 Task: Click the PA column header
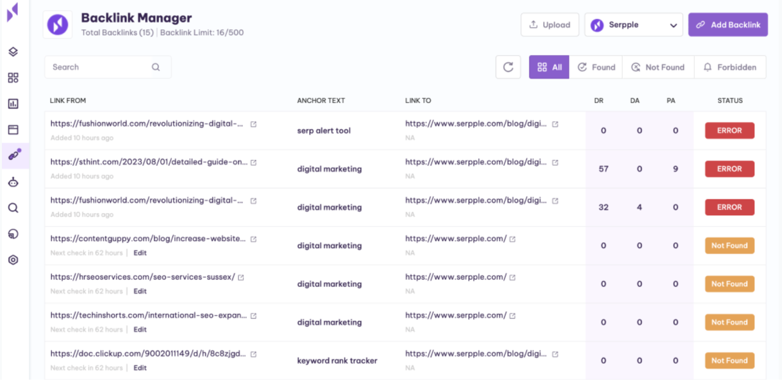pos(671,101)
